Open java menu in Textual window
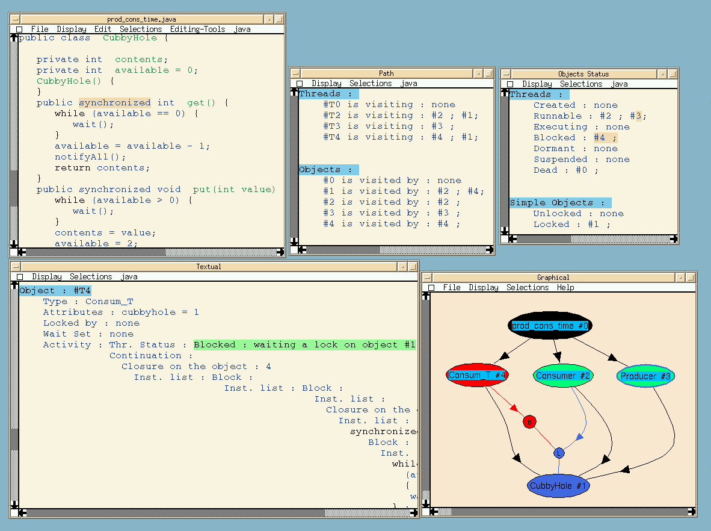 pos(129,277)
